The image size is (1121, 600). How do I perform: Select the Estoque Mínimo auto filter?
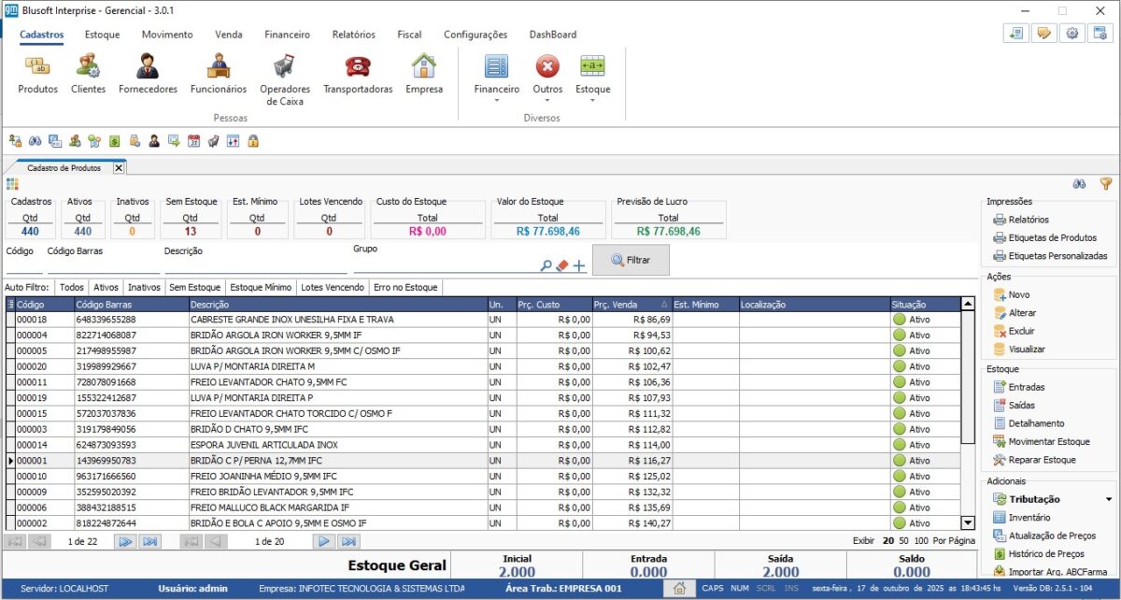tap(261, 288)
